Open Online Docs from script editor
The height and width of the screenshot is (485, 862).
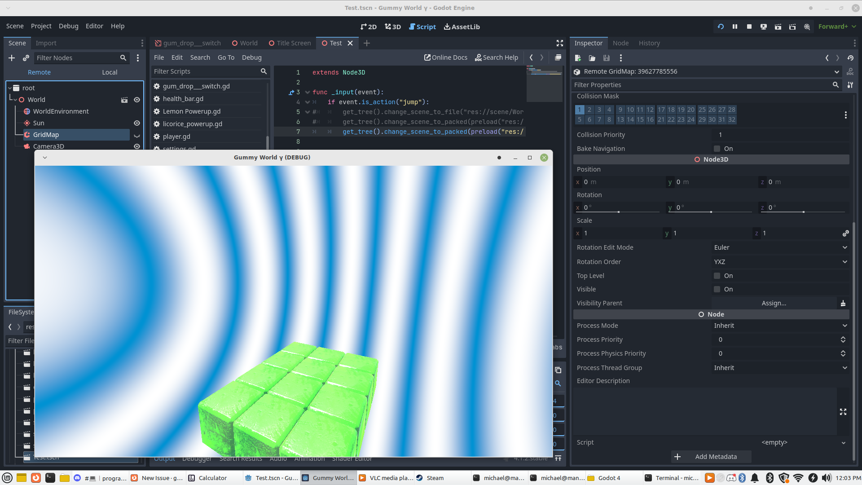pyautogui.click(x=445, y=57)
